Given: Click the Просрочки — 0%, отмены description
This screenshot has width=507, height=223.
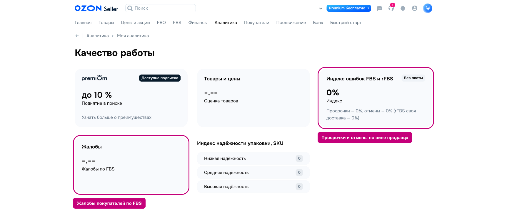Looking at the screenshot, I should pos(371,114).
